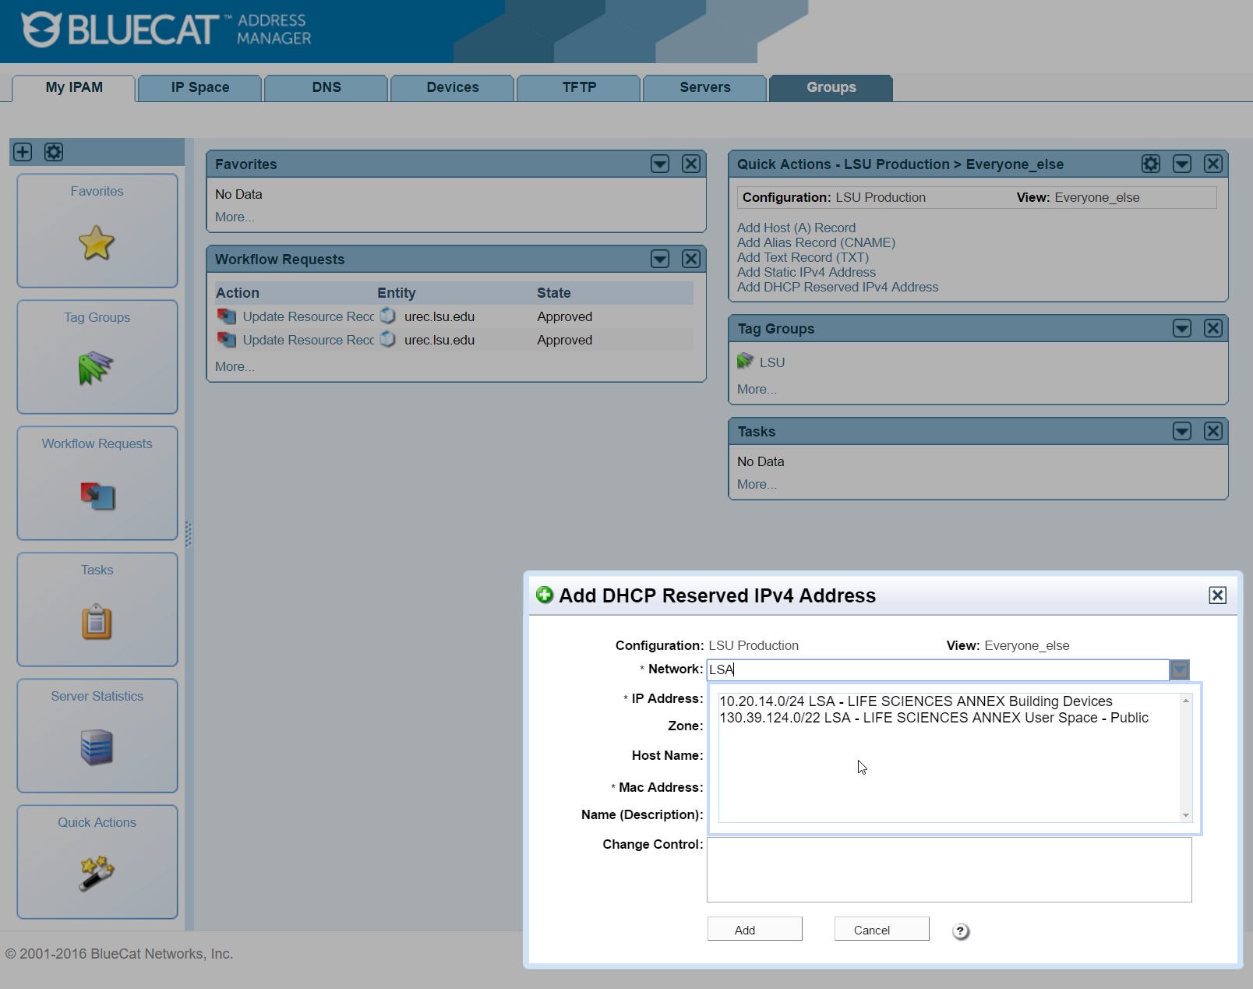Open first Update Resource Record workflow request

(309, 316)
